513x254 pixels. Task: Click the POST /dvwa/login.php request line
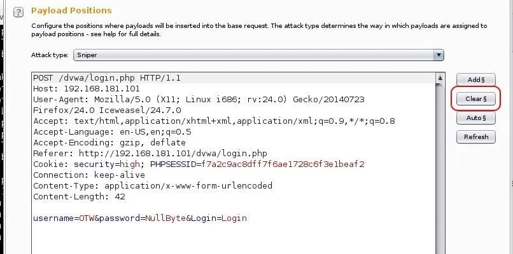click(107, 78)
